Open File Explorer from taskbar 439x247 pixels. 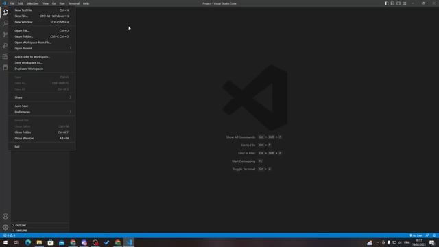click(x=39, y=242)
